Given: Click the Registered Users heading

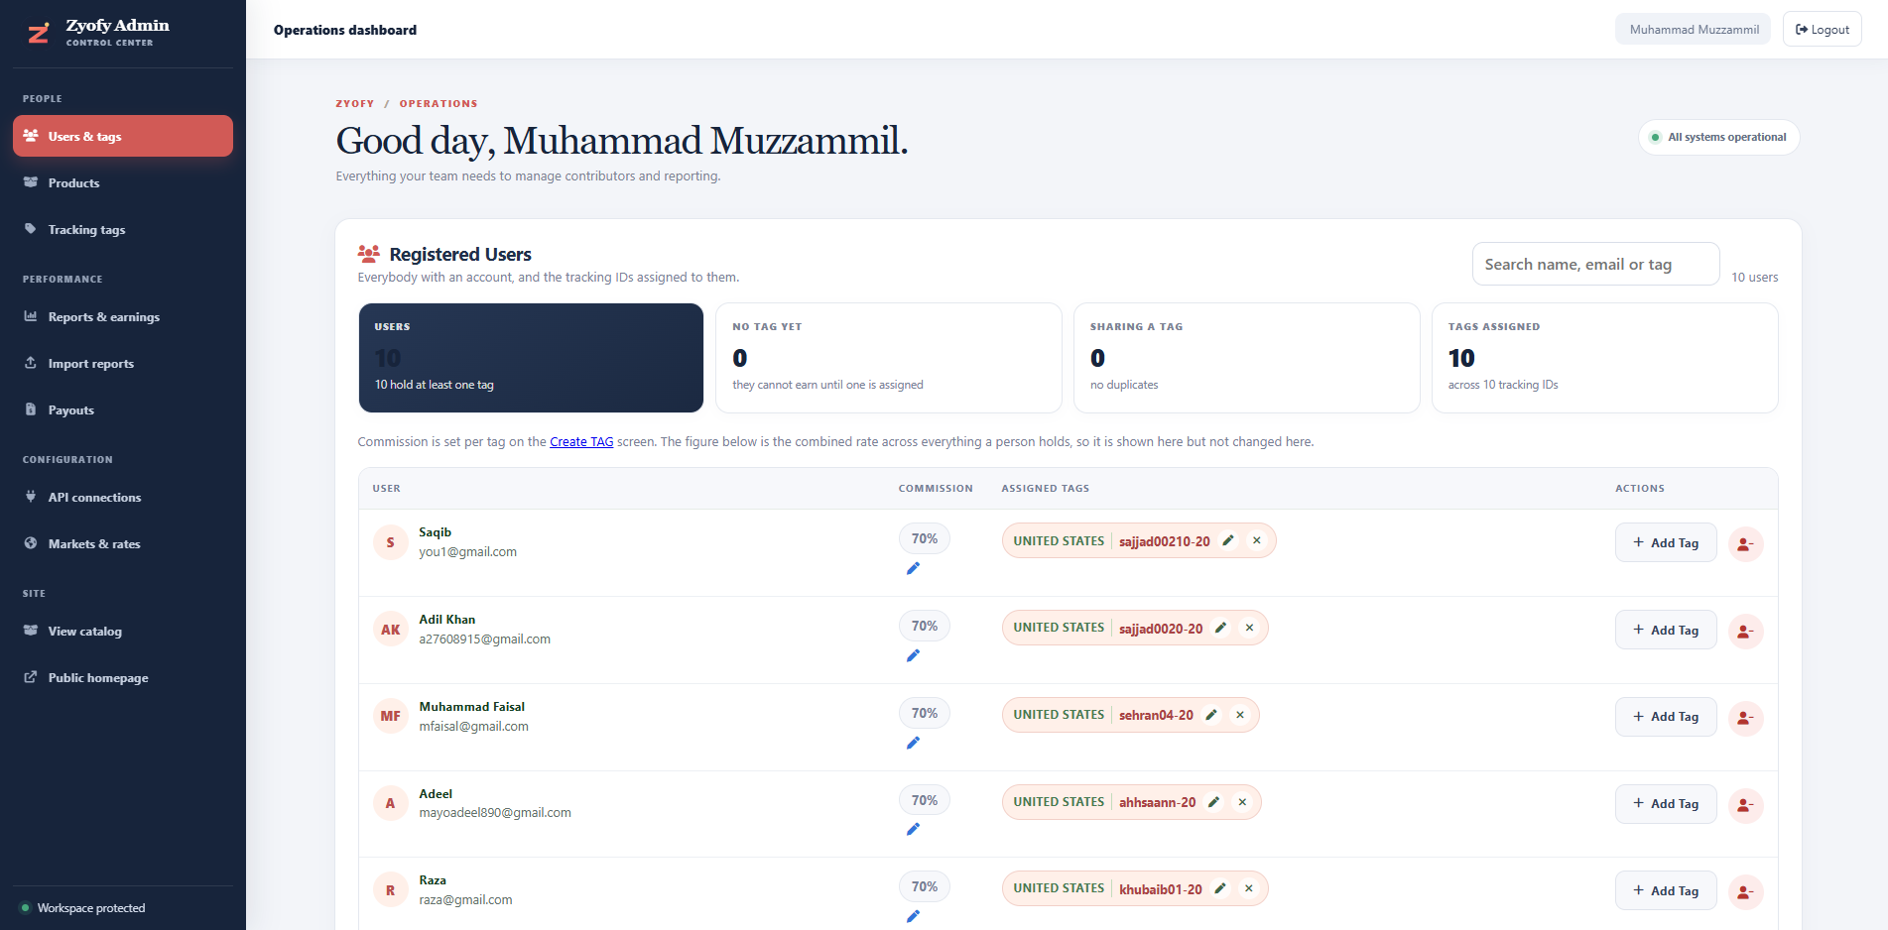Looking at the screenshot, I should click(460, 254).
